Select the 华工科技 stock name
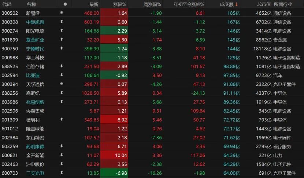 35,58
